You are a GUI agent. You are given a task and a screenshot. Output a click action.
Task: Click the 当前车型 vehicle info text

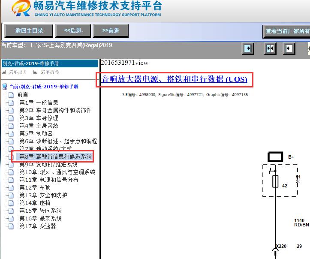(x=57, y=45)
